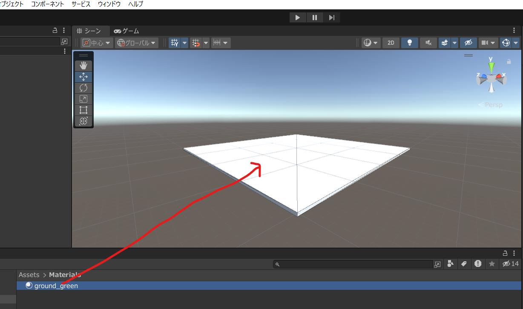
Task: Toggle scene view lighting with the bulb icon
Action: (409, 43)
